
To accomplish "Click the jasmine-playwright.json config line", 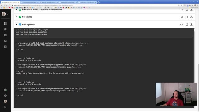I will [x=49, y=45].
